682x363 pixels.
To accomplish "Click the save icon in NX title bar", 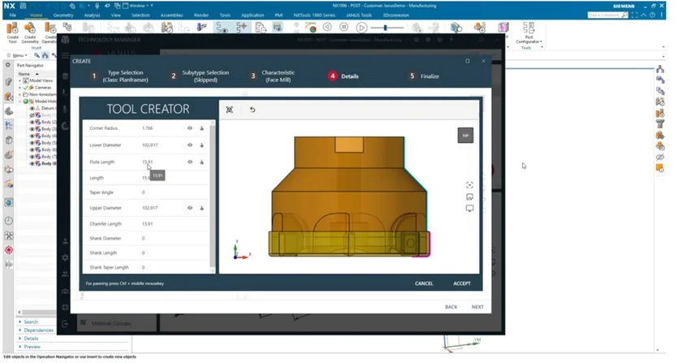I will [23, 6].
